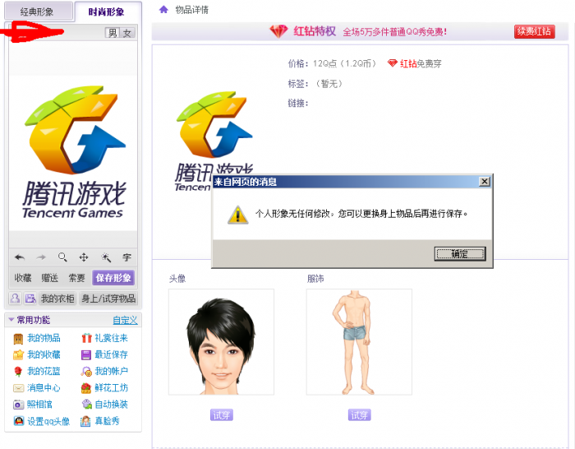The height and width of the screenshot is (449, 575).
Task: Open the 我的物品 link
Action: 44,338
